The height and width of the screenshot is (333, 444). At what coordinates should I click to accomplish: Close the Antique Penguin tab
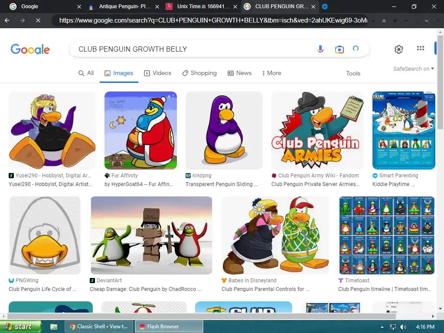(157, 7)
